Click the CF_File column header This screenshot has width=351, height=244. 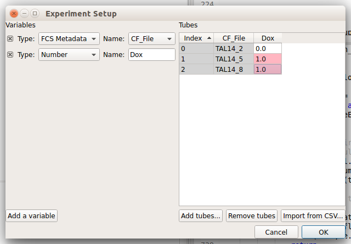coord(234,38)
